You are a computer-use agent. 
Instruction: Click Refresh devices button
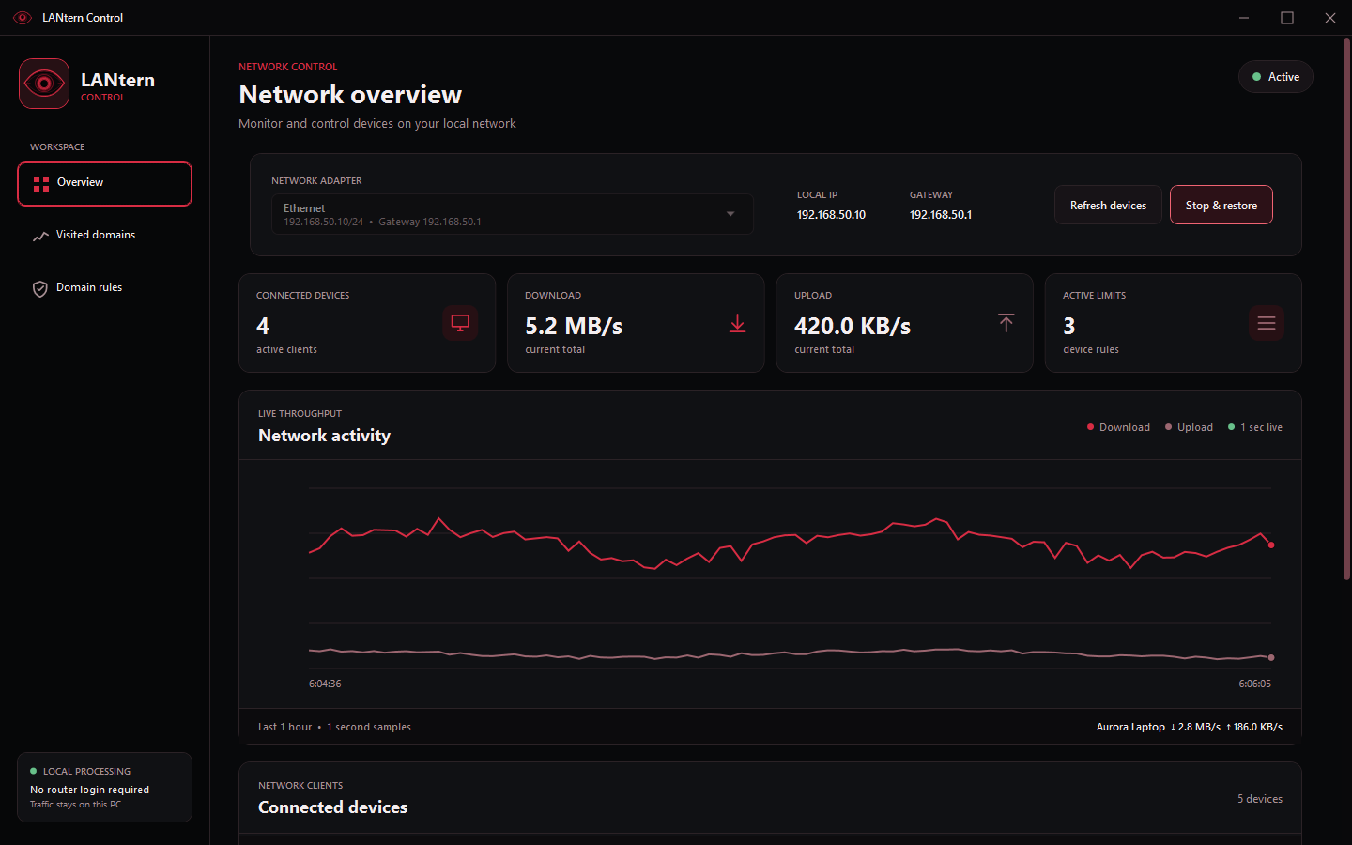coord(1108,206)
